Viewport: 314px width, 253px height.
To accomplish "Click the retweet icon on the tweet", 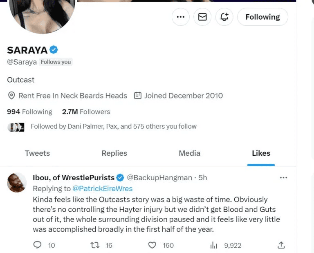I will point(95,245).
